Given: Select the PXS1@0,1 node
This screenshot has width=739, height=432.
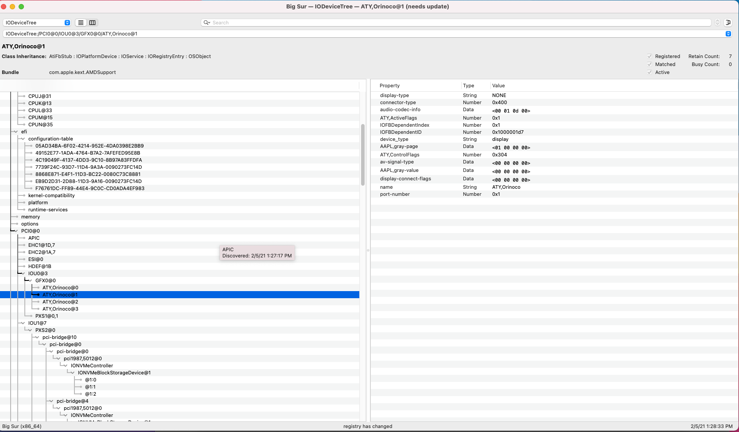Looking at the screenshot, I should pyautogui.click(x=47, y=316).
